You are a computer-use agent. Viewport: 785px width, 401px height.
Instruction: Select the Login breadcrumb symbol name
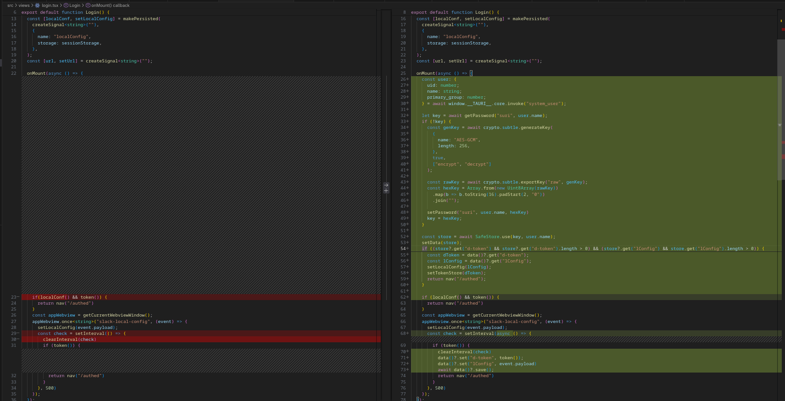pos(75,6)
